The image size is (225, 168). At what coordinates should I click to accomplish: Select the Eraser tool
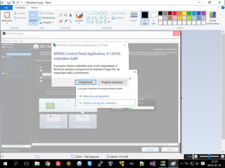pyautogui.click(x=61, y=21)
